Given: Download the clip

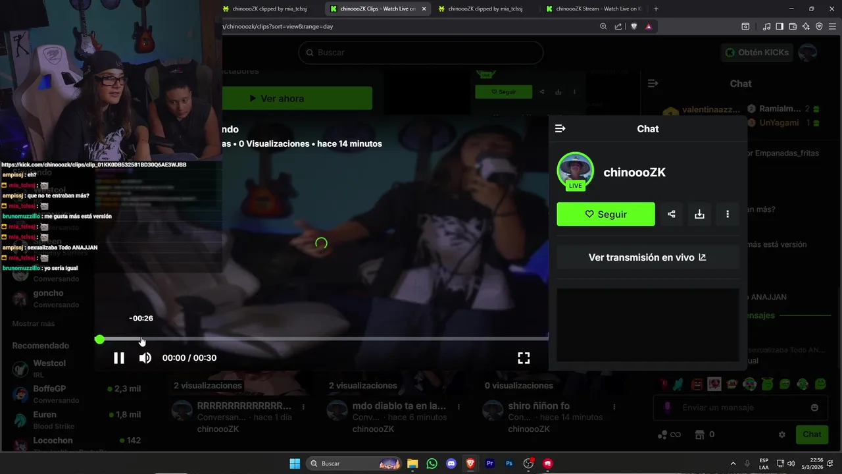Looking at the screenshot, I should coord(699,214).
